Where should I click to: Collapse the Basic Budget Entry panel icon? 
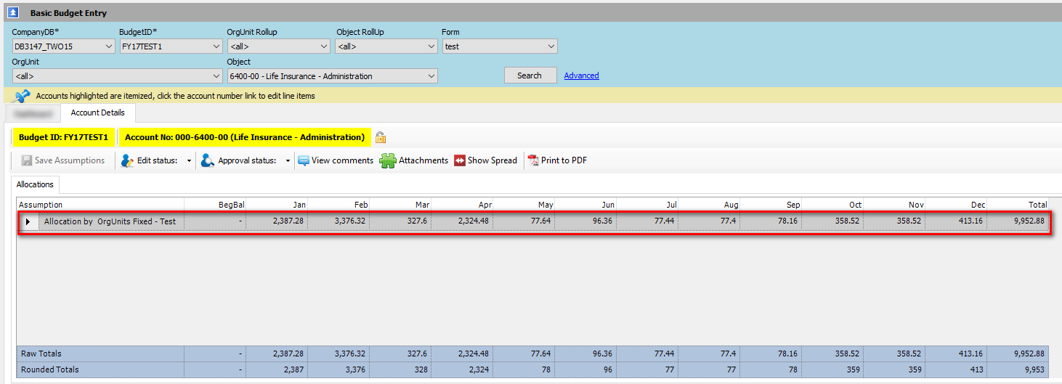point(13,13)
